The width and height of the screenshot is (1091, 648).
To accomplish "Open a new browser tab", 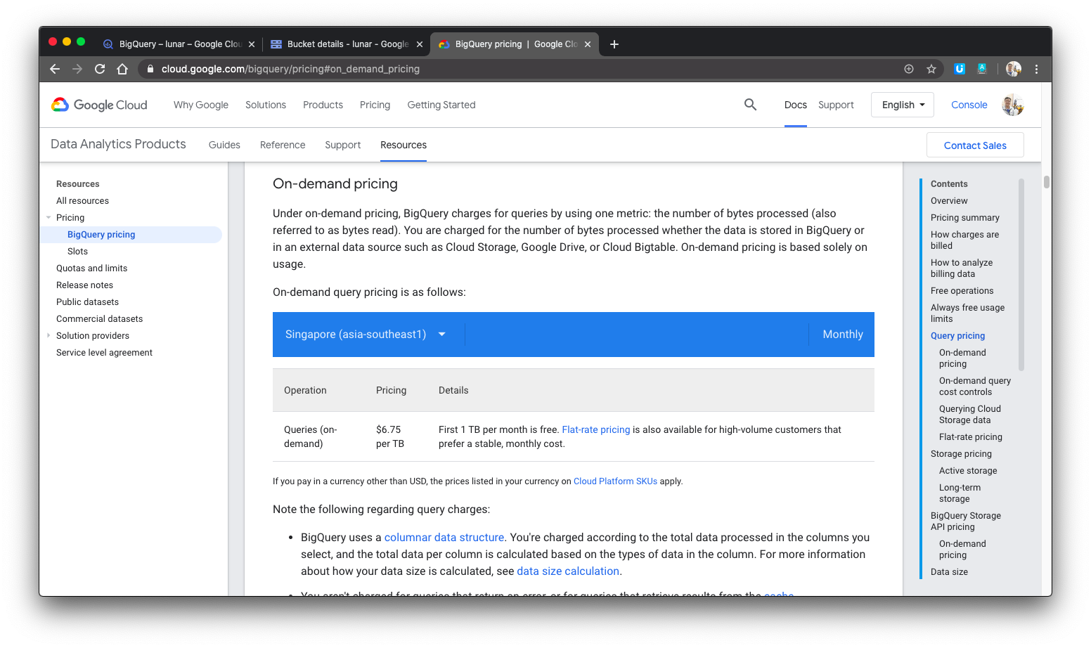I will (x=614, y=44).
